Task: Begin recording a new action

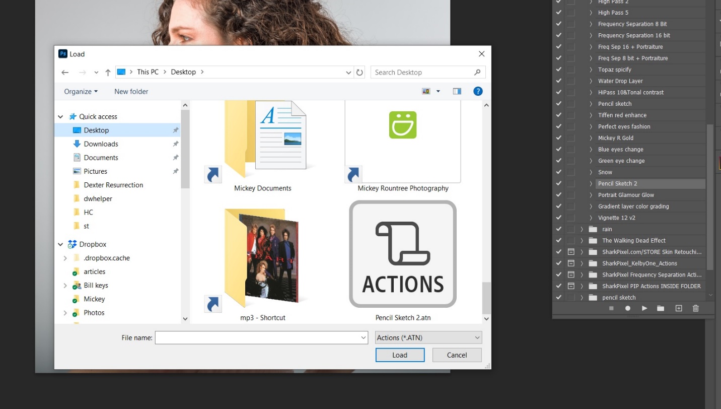Action: (628, 308)
